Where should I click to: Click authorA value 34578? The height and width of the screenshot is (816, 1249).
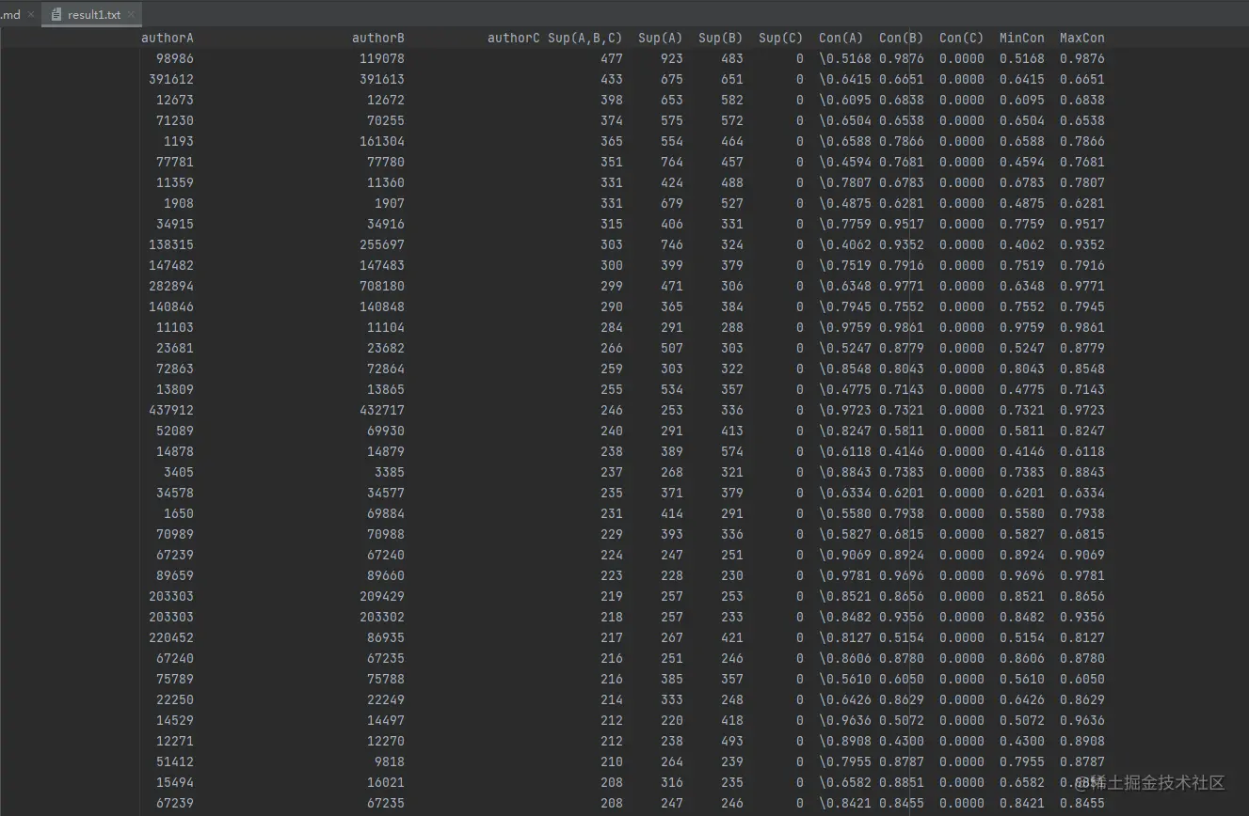[x=175, y=493]
